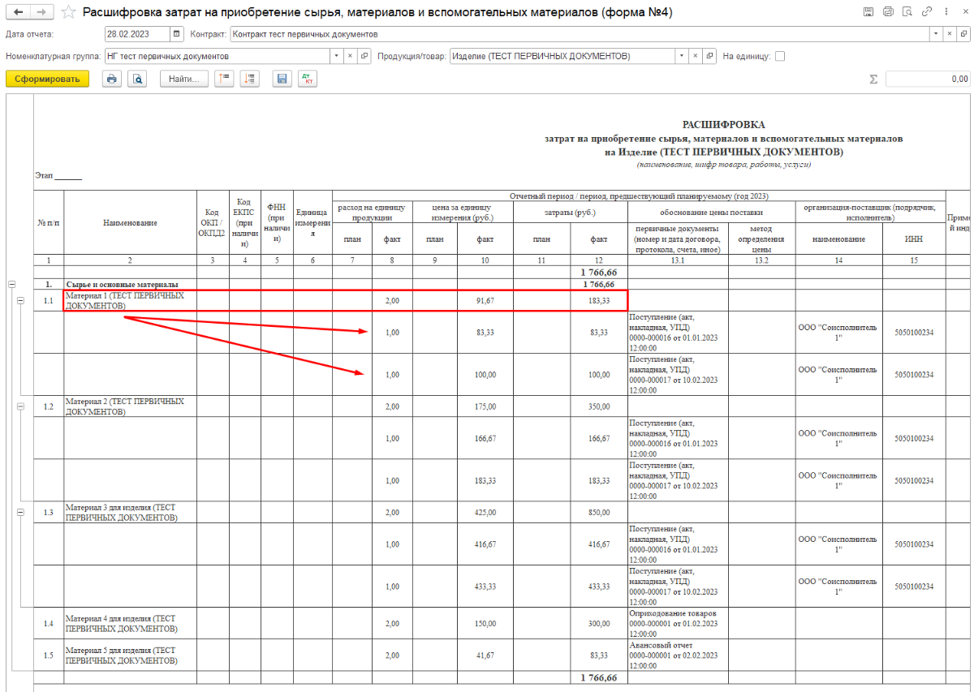Viewport: 974px width, 692px height.
Task: Select the 'Материал 3 для изделия' cell
Action: [x=130, y=513]
